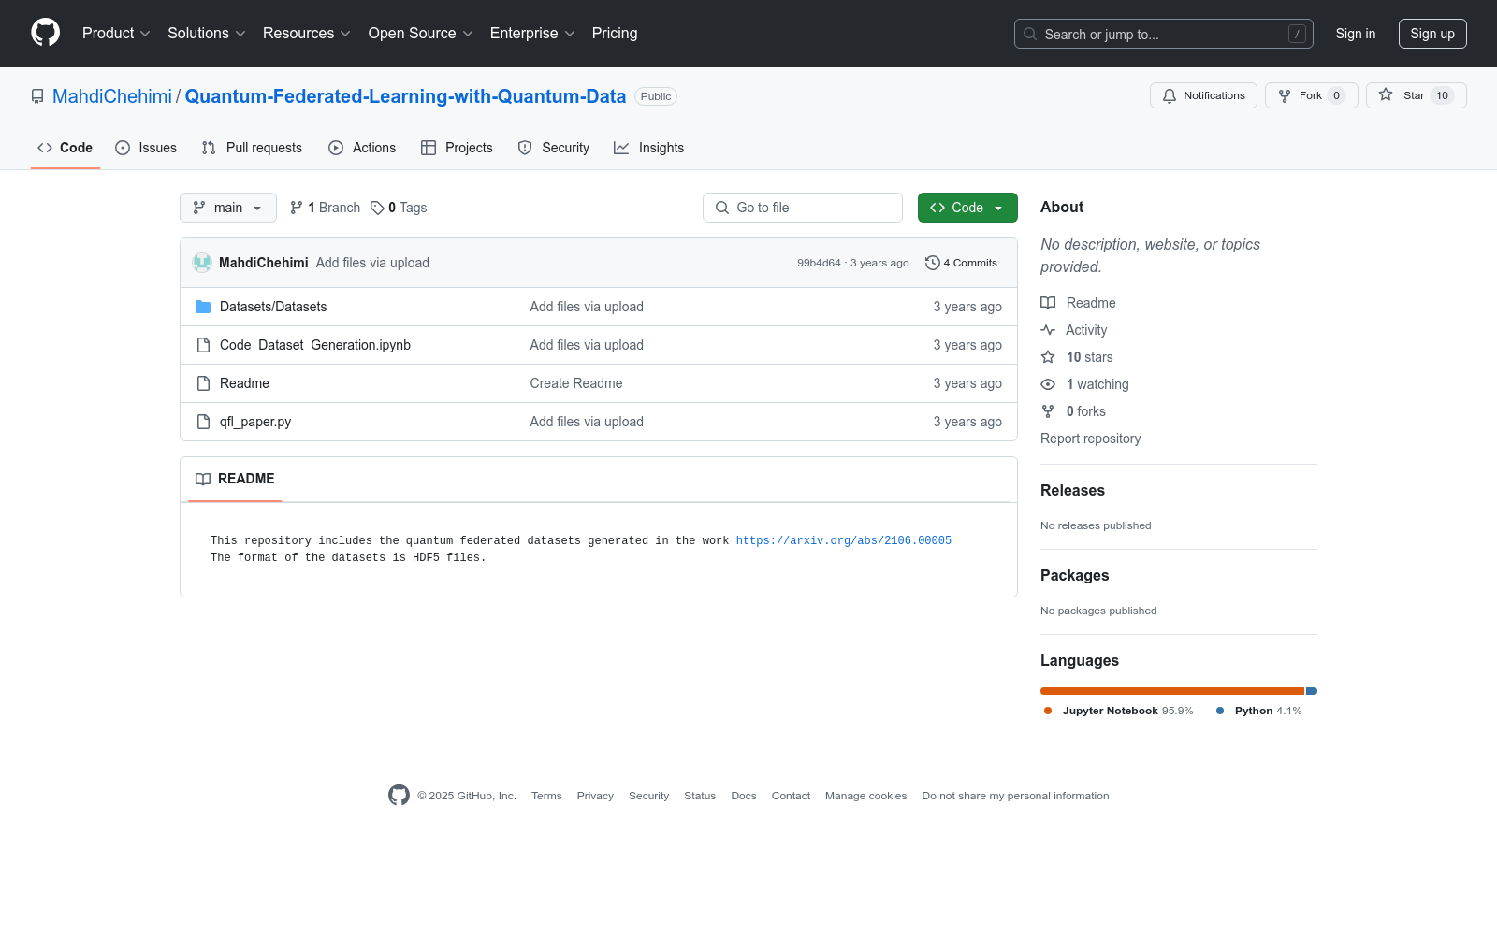View the 4 Commits history

click(962, 263)
